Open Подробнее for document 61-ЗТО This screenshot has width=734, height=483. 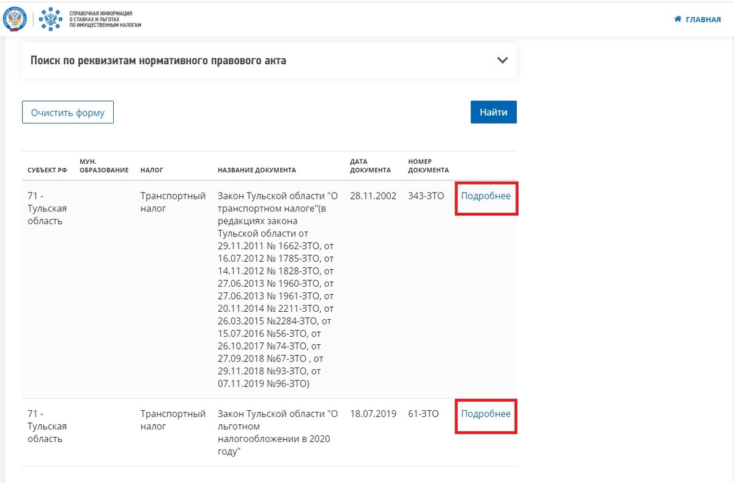486,414
